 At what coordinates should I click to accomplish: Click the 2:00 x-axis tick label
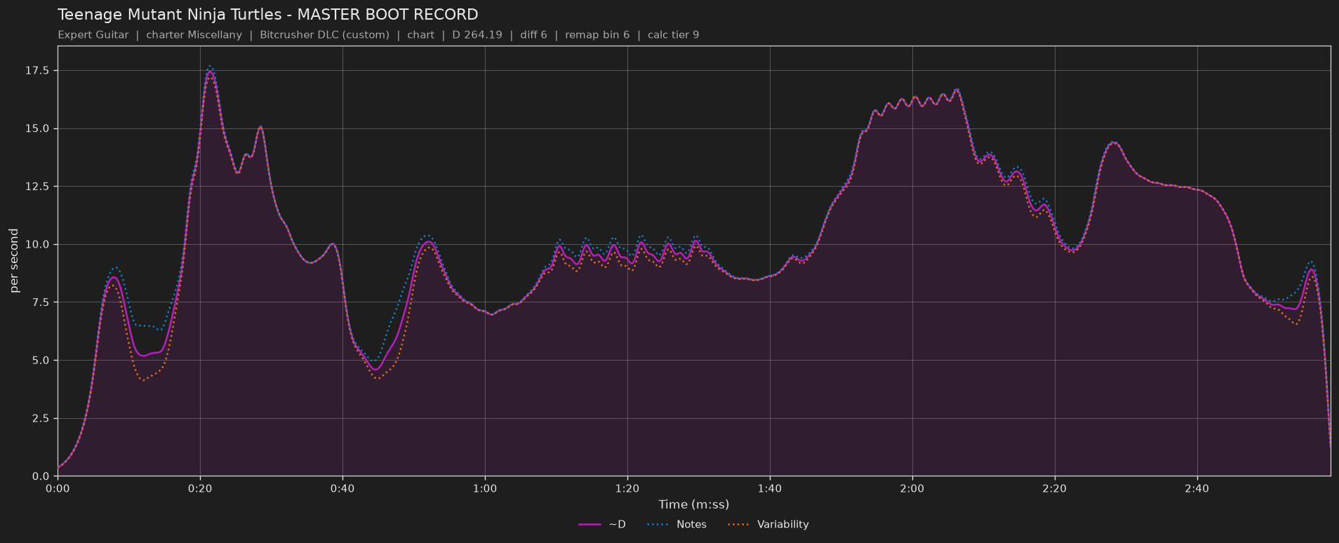pos(912,488)
